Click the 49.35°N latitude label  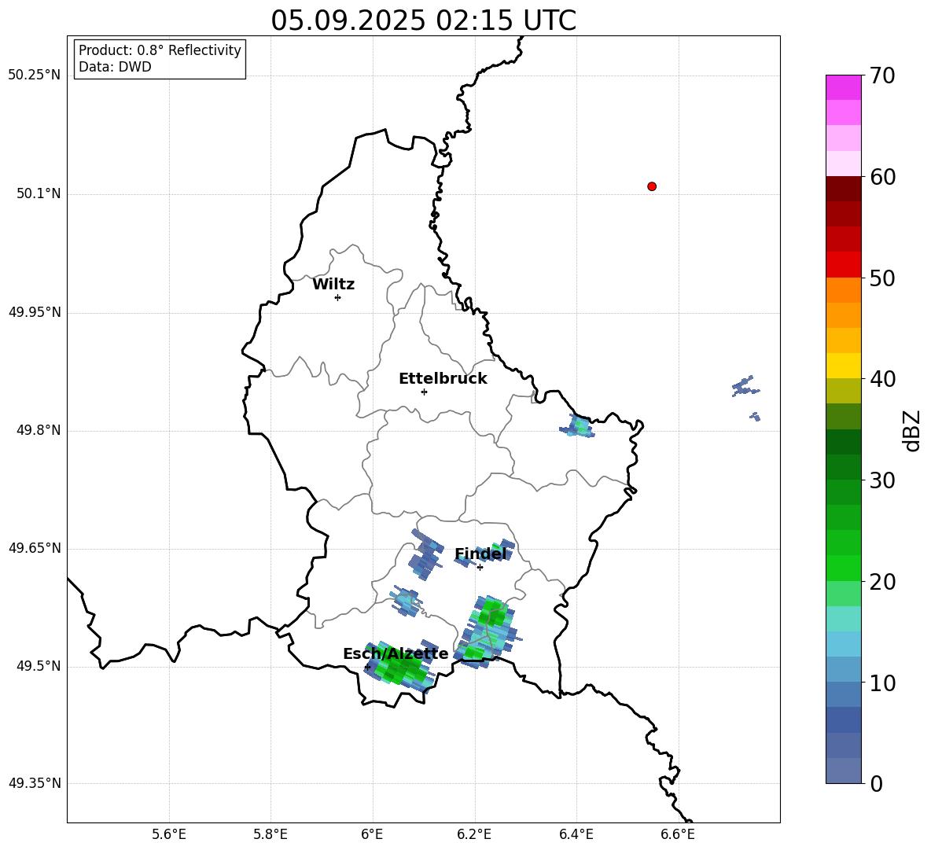(x=35, y=783)
